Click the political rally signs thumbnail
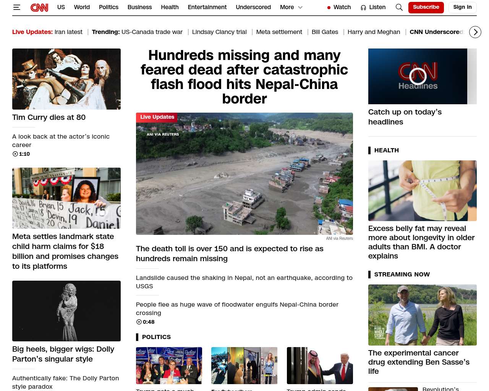Image resolution: width=489 pixels, height=391 pixels. 169,365
